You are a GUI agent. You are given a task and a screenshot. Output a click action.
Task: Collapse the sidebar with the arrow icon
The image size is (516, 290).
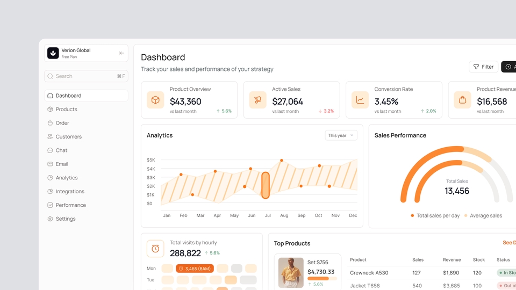(121, 53)
